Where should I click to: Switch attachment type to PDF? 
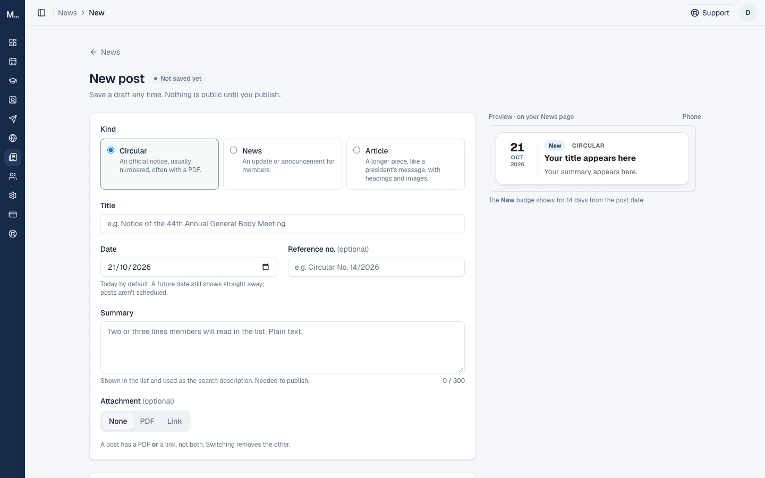(x=147, y=421)
